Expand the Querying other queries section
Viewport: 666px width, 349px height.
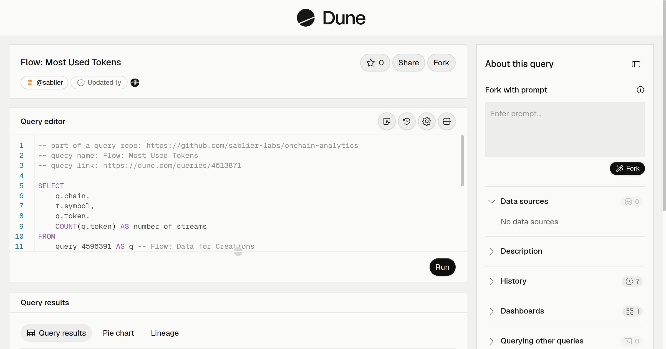coord(565,341)
